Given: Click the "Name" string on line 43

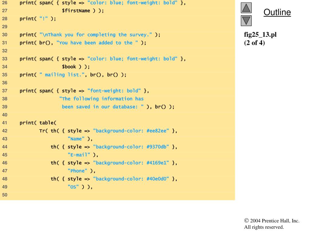Looking at the screenshot, I should [x=76, y=139].
